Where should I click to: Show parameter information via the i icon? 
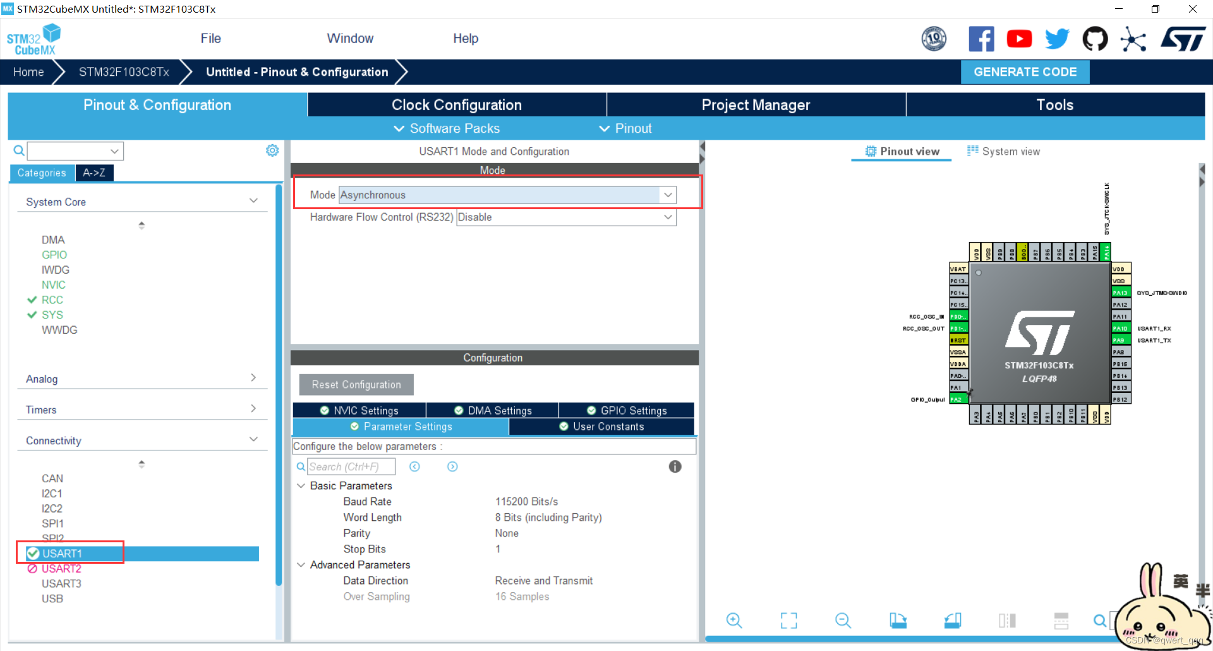point(675,466)
